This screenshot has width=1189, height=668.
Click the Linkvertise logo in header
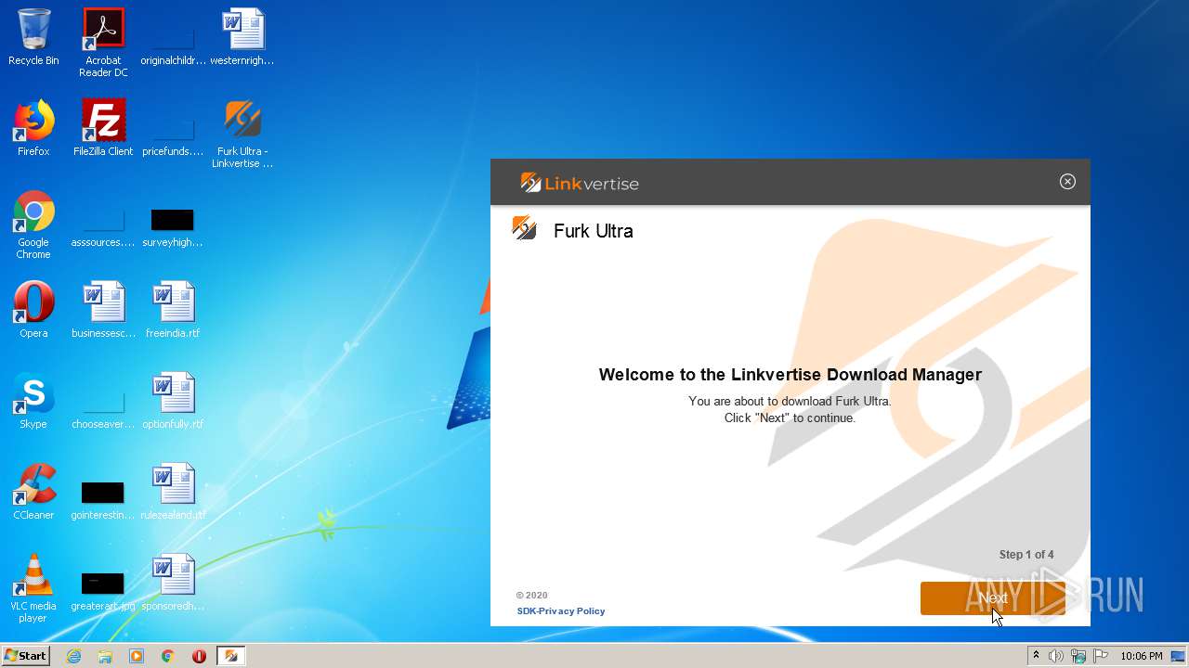580,183
